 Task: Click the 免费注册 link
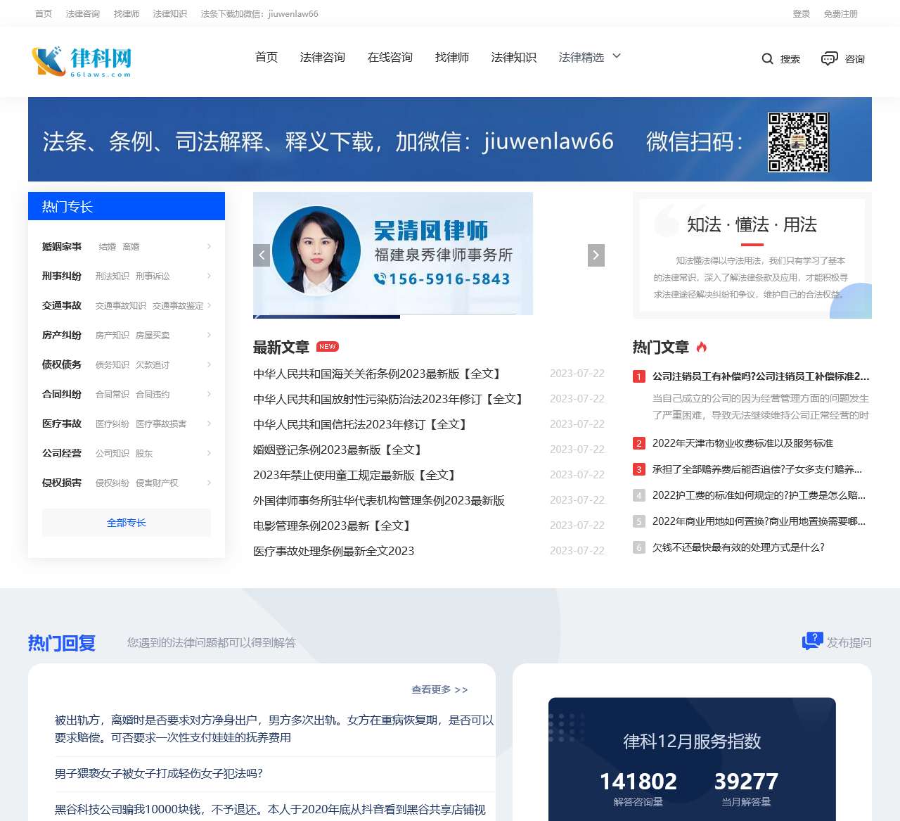coord(841,13)
